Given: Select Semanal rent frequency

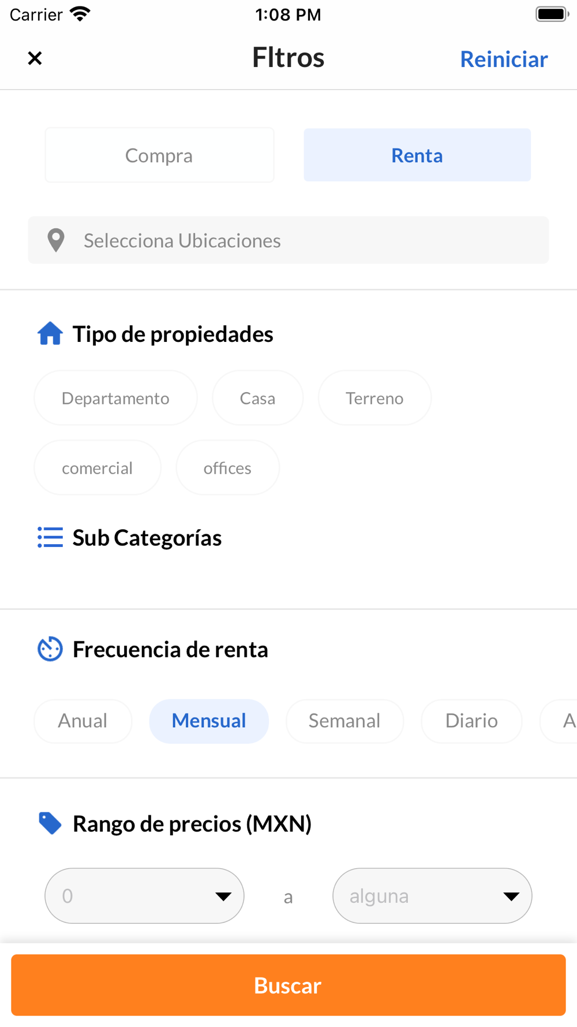Looking at the screenshot, I should pyautogui.click(x=344, y=721).
